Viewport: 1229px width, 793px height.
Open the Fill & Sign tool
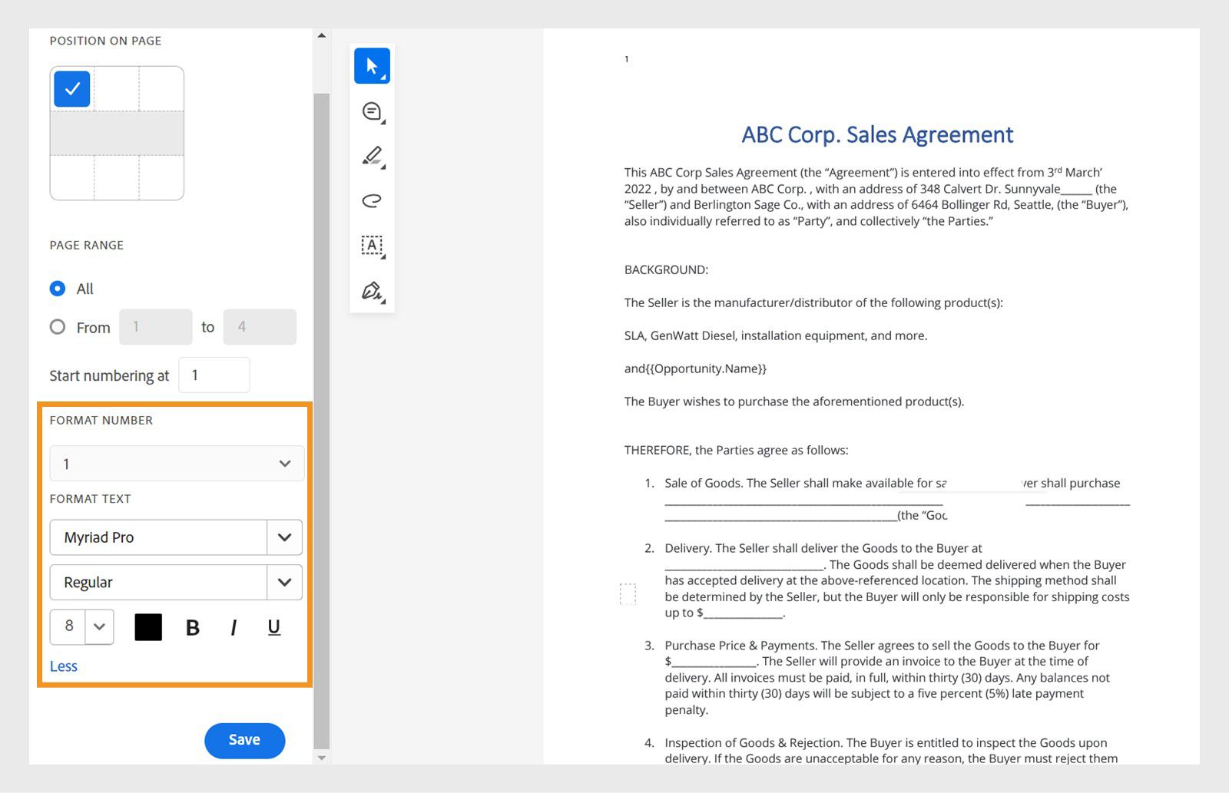(x=372, y=292)
